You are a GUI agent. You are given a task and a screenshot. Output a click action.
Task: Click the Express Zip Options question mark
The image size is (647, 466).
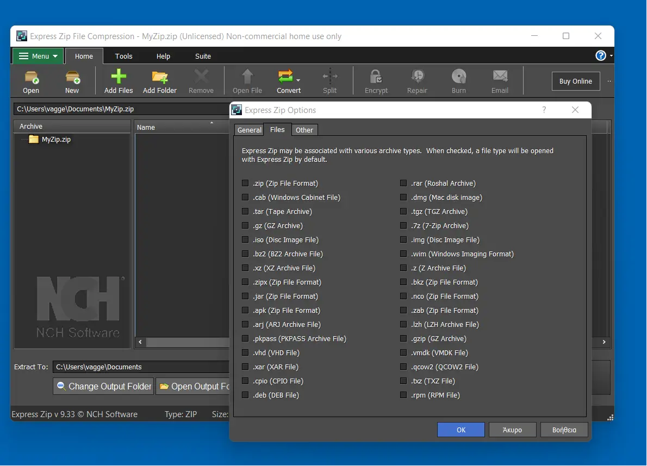pos(544,110)
